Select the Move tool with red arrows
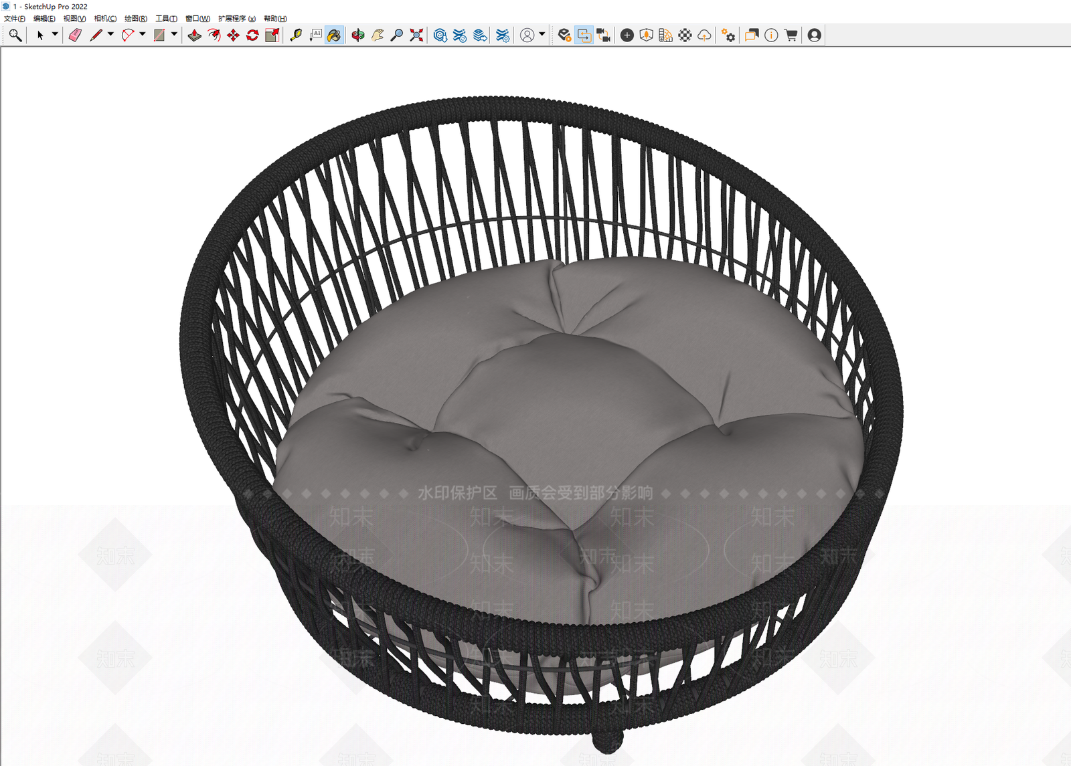1071x766 pixels. click(233, 35)
